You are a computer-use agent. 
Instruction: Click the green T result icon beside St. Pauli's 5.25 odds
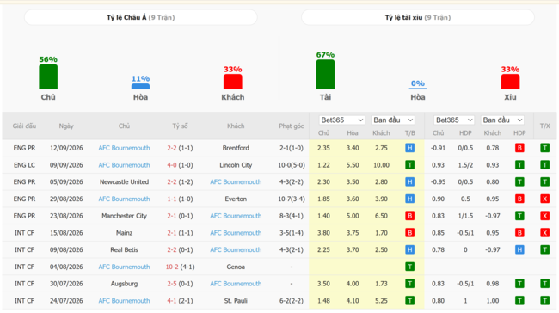(x=410, y=300)
